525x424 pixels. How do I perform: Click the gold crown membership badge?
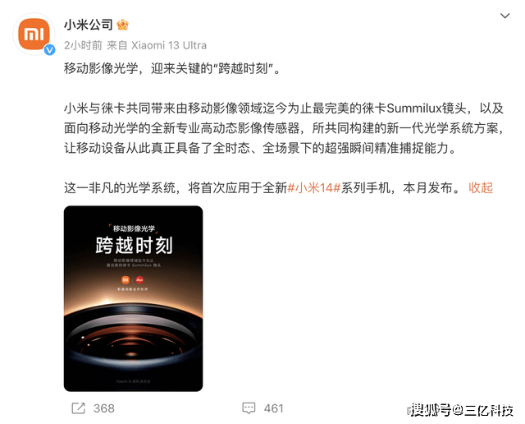coord(122,25)
